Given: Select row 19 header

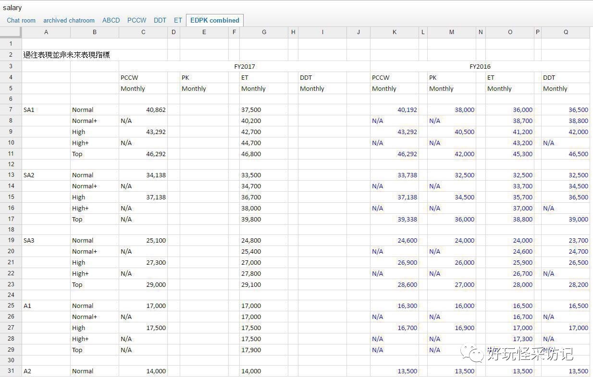Looking at the screenshot, I should (11, 240).
